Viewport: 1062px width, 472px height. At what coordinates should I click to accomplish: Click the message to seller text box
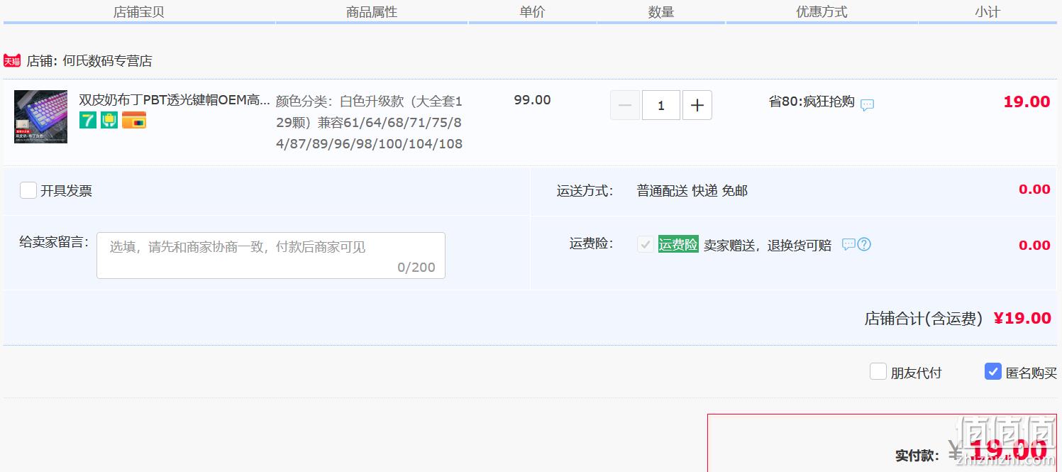(x=271, y=256)
